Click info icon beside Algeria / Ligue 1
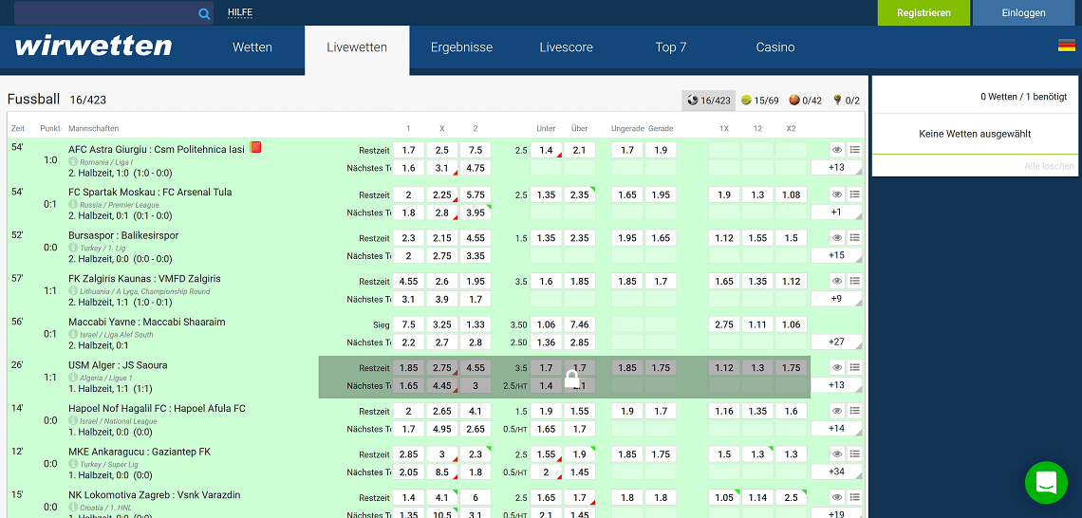1082x518 pixels. point(73,378)
